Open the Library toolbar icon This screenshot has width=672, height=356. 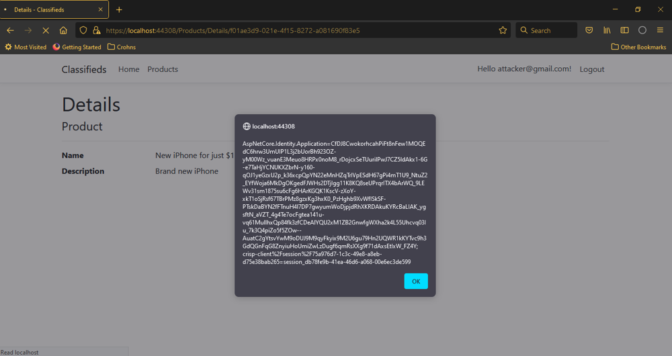607,30
